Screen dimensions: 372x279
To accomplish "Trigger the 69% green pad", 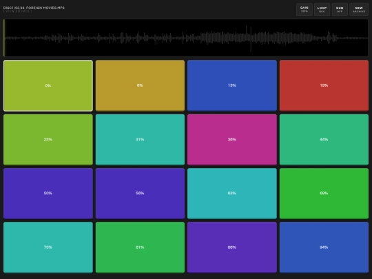I will [324, 194].
